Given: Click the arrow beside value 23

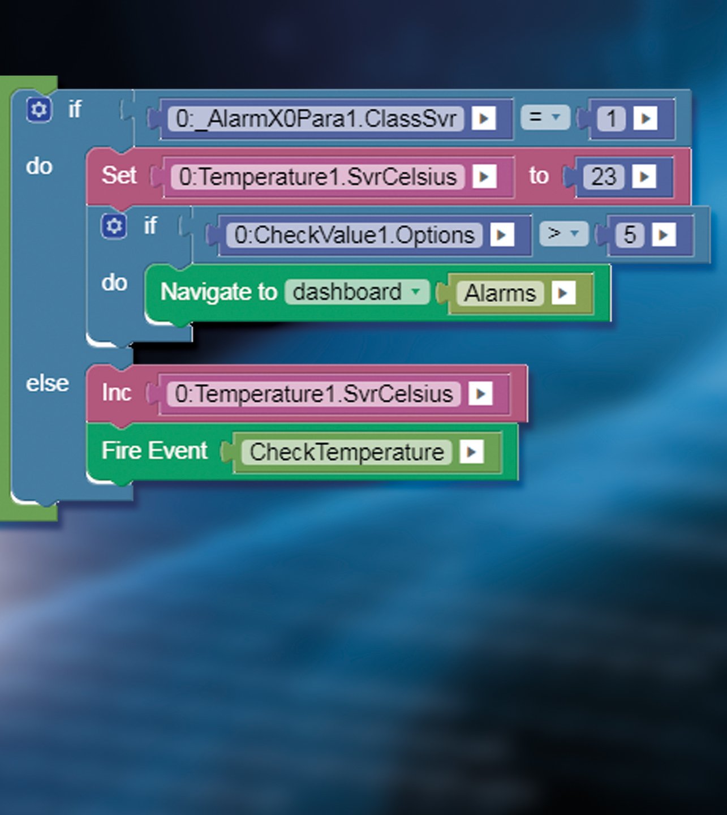Looking at the screenshot, I should coord(644,177).
